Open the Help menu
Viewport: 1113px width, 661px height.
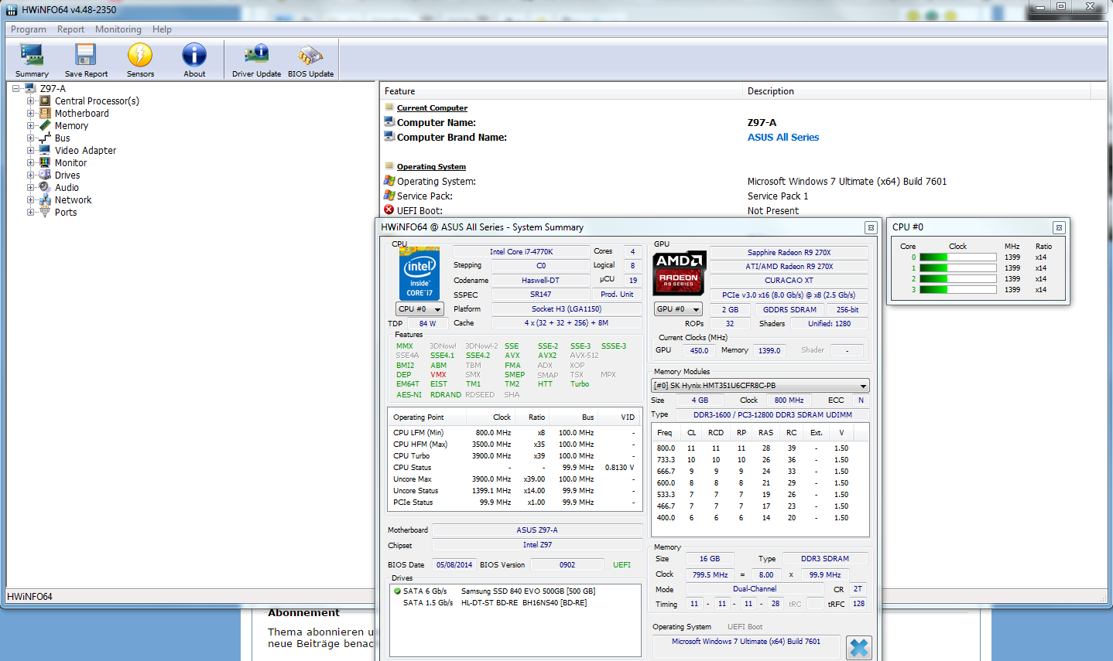(x=162, y=29)
